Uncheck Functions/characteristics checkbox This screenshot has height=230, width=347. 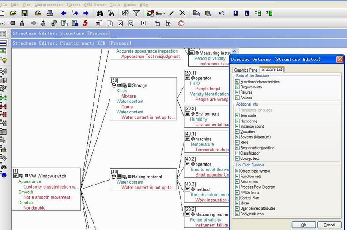(x=237, y=82)
